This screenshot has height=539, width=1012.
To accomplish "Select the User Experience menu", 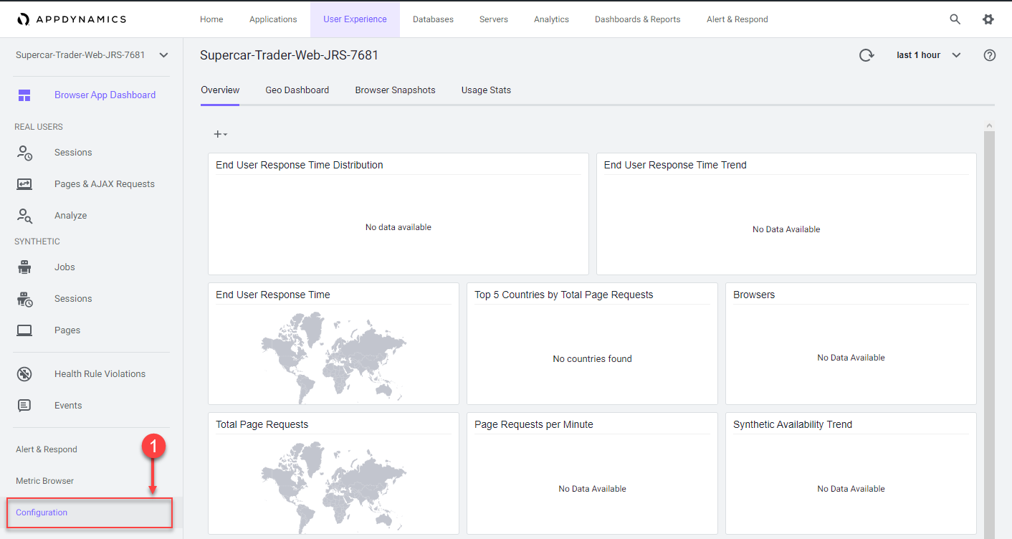I will [355, 19].
